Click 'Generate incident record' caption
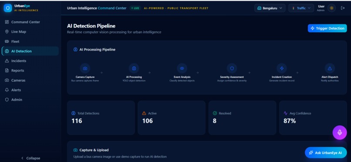Viewport: 351px width, 162px height. tap(282, 81)
